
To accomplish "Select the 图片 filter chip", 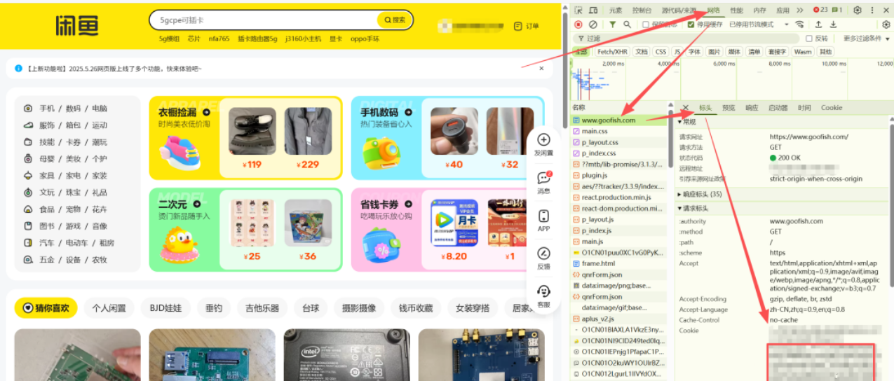I will pos(714,52).
